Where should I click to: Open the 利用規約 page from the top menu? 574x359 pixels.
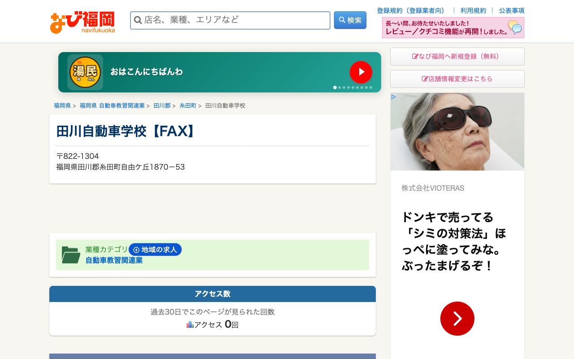(473, 10)
